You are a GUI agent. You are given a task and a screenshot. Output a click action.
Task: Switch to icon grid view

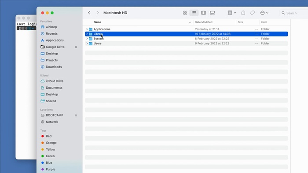185,13
